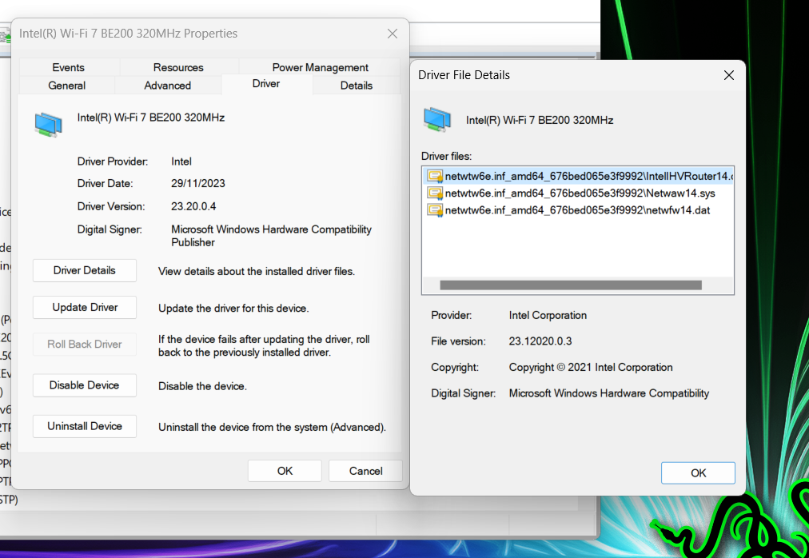Click the netwfw14.dat file certificate icon

(435, 210)
